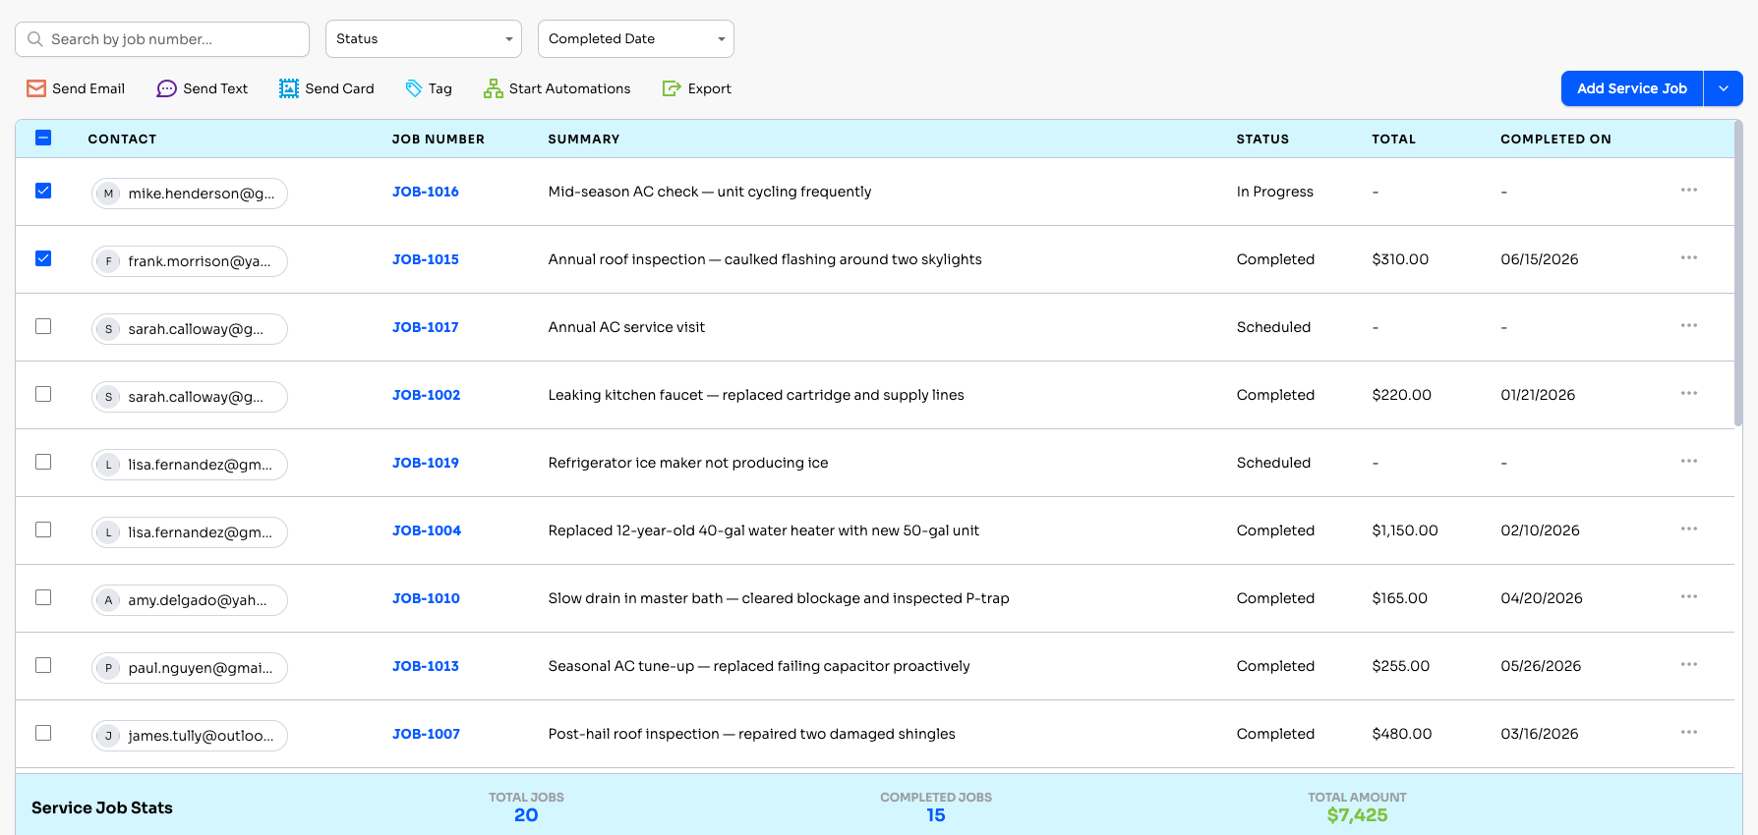This screenshot has width=1758, height=835.
Task: Click the vertical table scrollbar
Action: [1738, 273]
